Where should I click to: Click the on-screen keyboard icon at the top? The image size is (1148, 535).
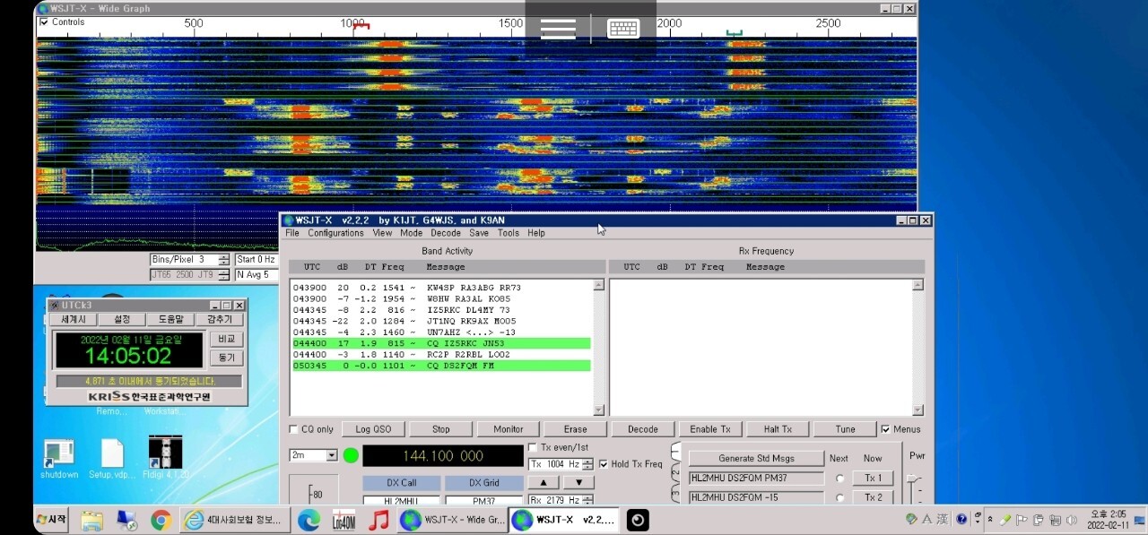[x=623, y=28]
